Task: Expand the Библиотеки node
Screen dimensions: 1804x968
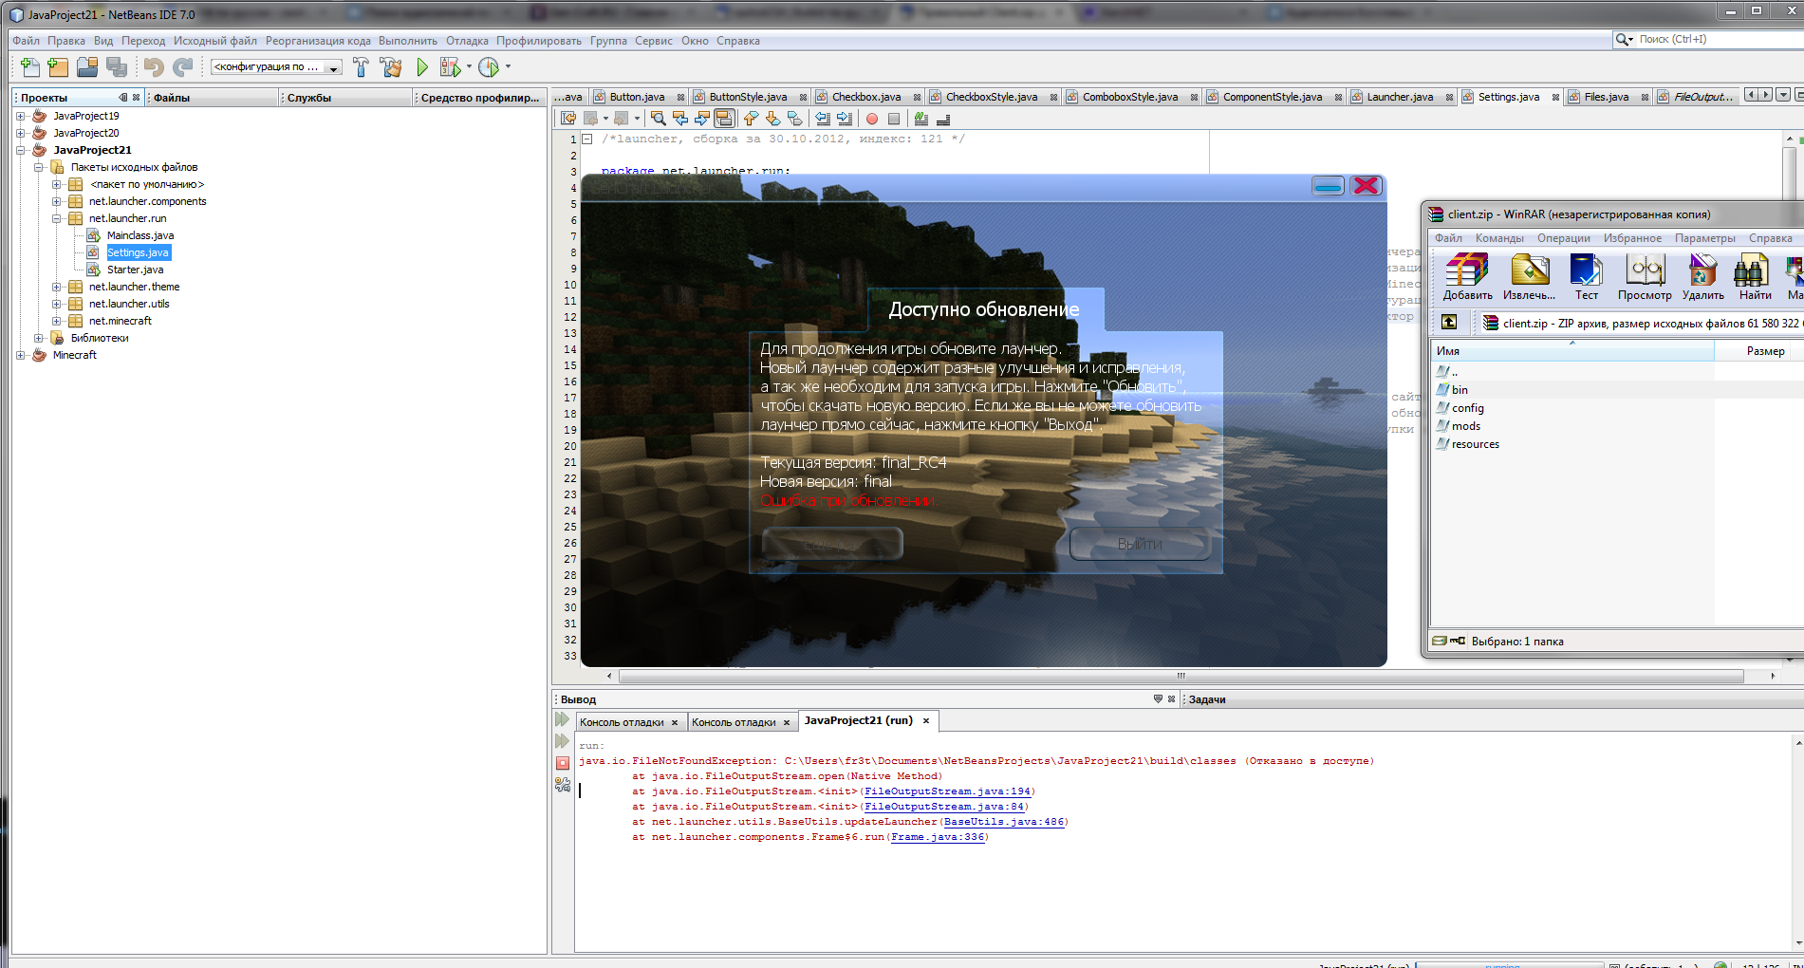Action: pos(39,338)
